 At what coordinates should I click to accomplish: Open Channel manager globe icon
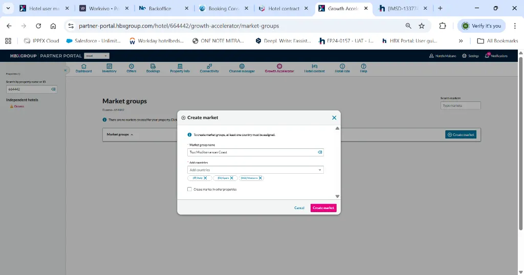click(242, 66)
